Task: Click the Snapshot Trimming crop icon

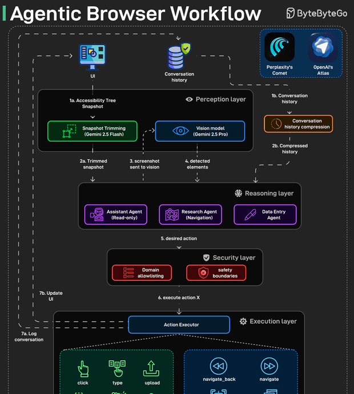Action: click(x=69, y=131)
